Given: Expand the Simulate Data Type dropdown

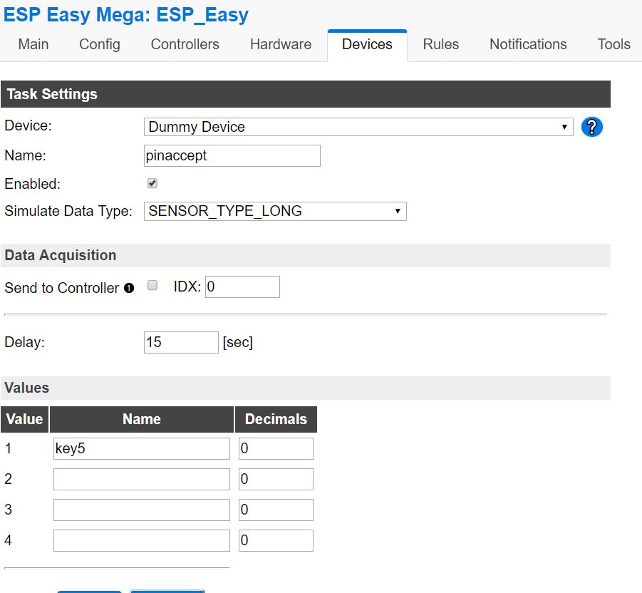Looking at the screenshot, I should point(275,211).
